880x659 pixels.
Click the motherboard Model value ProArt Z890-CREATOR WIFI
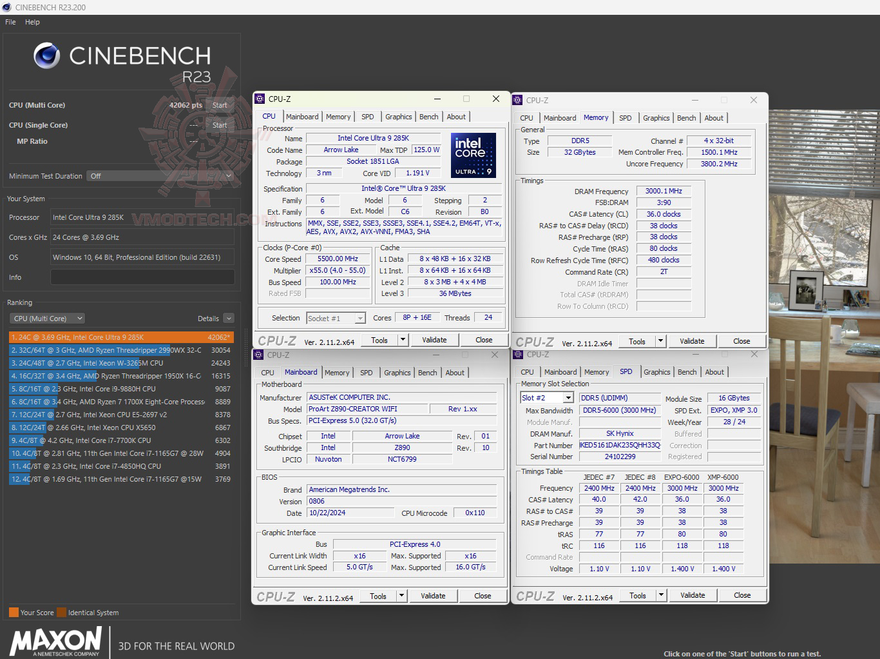point(367,409)
